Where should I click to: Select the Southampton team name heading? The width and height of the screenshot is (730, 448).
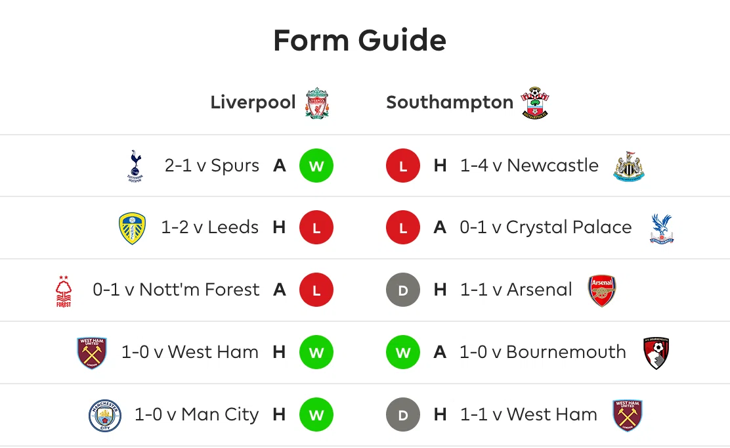[x=450, y=102]
